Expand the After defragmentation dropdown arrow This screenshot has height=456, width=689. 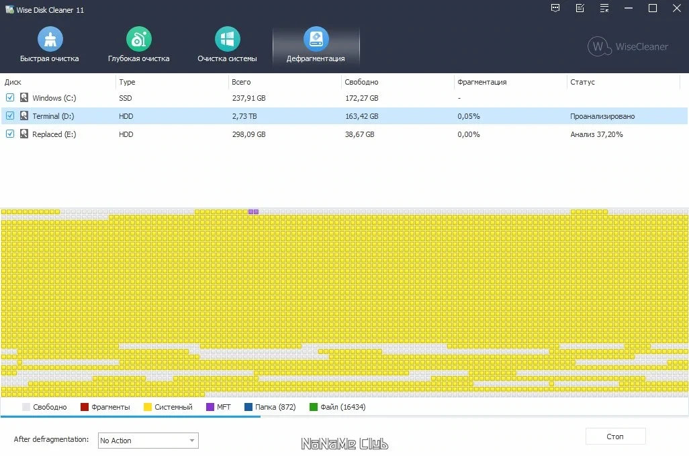tap(192, 441)
